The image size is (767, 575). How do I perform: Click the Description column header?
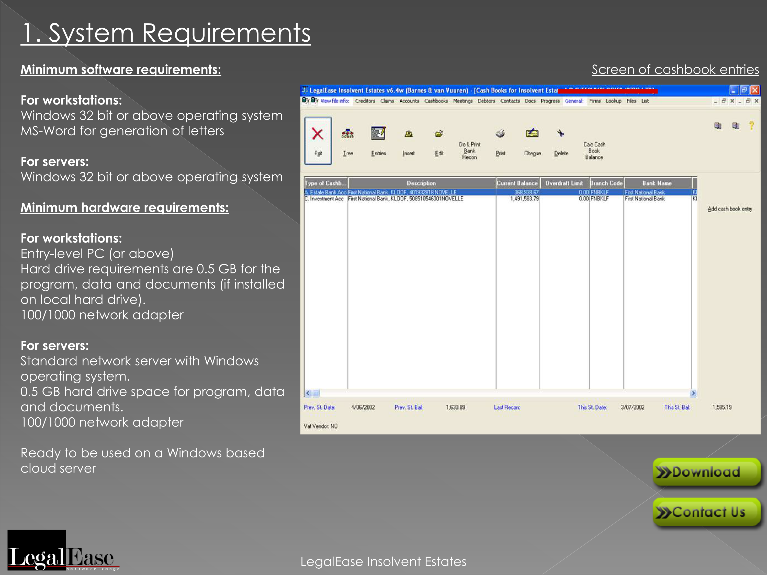pos(421,183)
